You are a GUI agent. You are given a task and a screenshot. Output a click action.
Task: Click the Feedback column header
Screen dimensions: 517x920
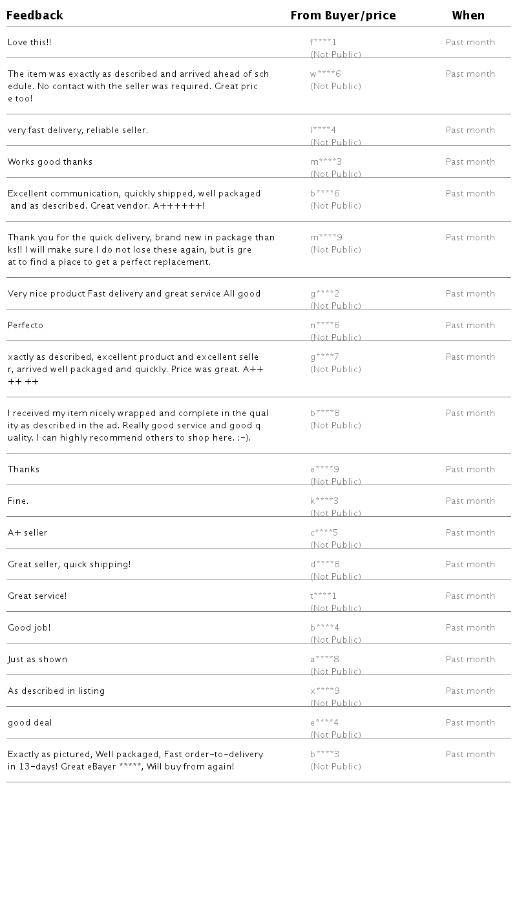point(35,16)
